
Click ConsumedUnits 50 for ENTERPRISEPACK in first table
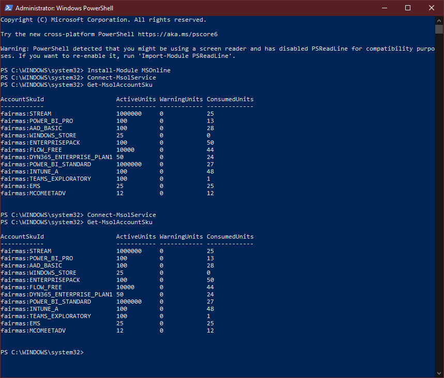pos(210,143)
